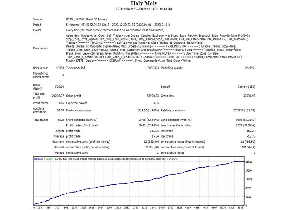Select consecutive wins value 22 (350.49)
This screenshot has width=286, height=210.
[151, 141]
